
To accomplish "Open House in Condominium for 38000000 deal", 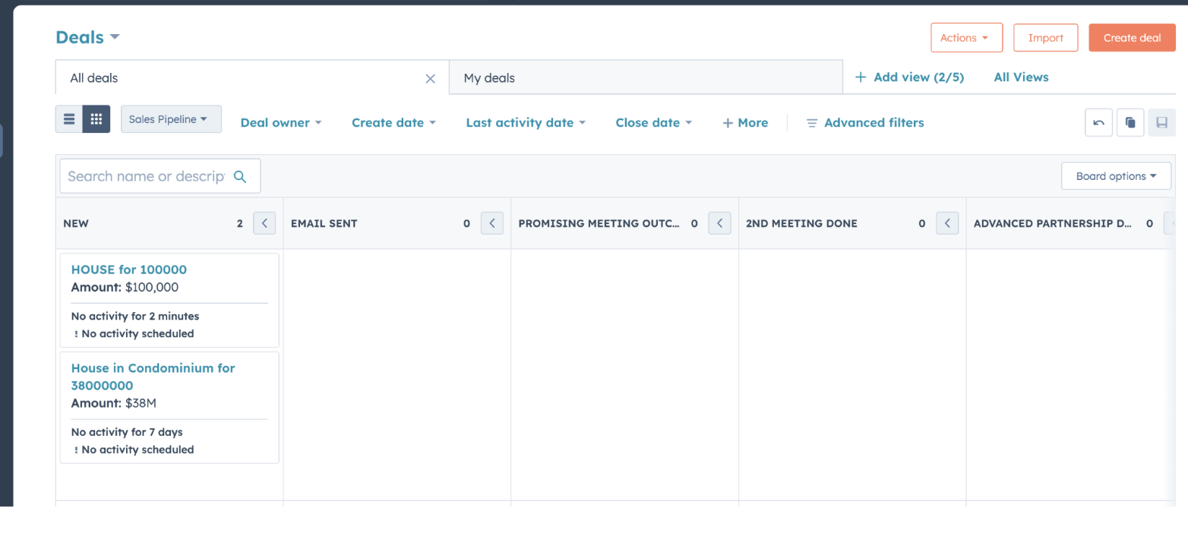I will pos(153,377).
